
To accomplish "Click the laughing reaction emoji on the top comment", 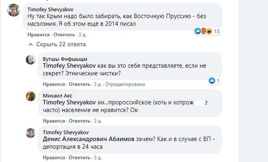I will click(209, 31).
